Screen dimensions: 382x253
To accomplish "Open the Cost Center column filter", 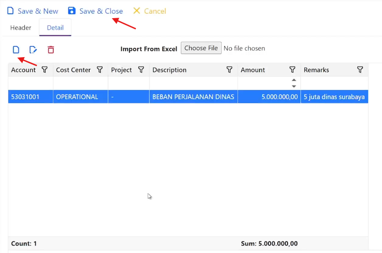I will coord(100,70).
